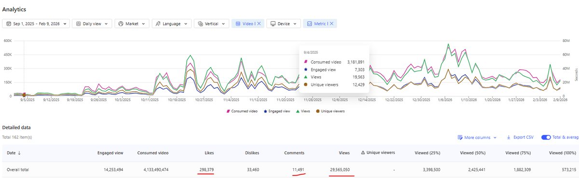
Task: Click the Language translate icon
Action: 158,23
